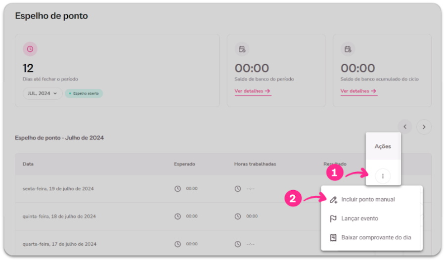The width and height of the screenshot is (445, 260).
Task: Open Ver detalhes for Saldo do período
Action: click(x=253, y=91)
